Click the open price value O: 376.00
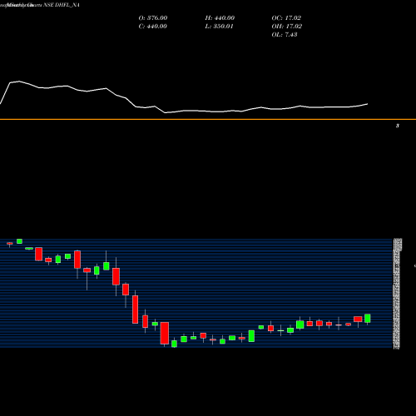This screenshot has width=416, height=416. 153,18
